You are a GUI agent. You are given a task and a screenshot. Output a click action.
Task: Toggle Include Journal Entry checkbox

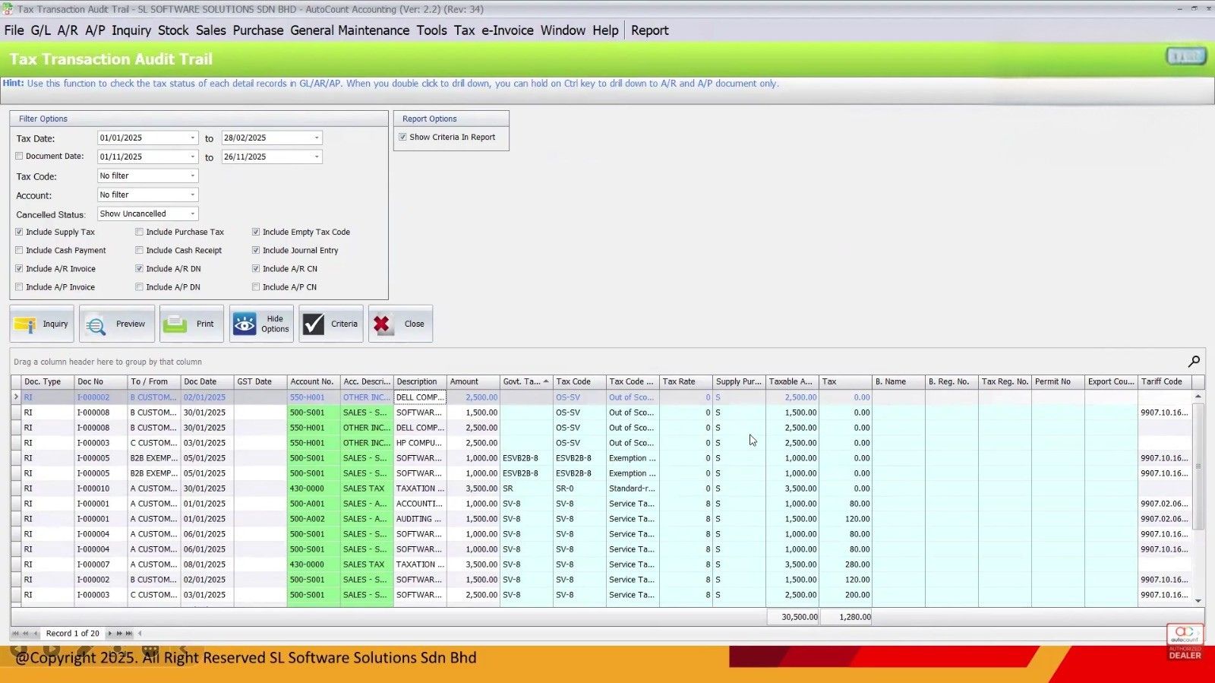coord(256,250)
